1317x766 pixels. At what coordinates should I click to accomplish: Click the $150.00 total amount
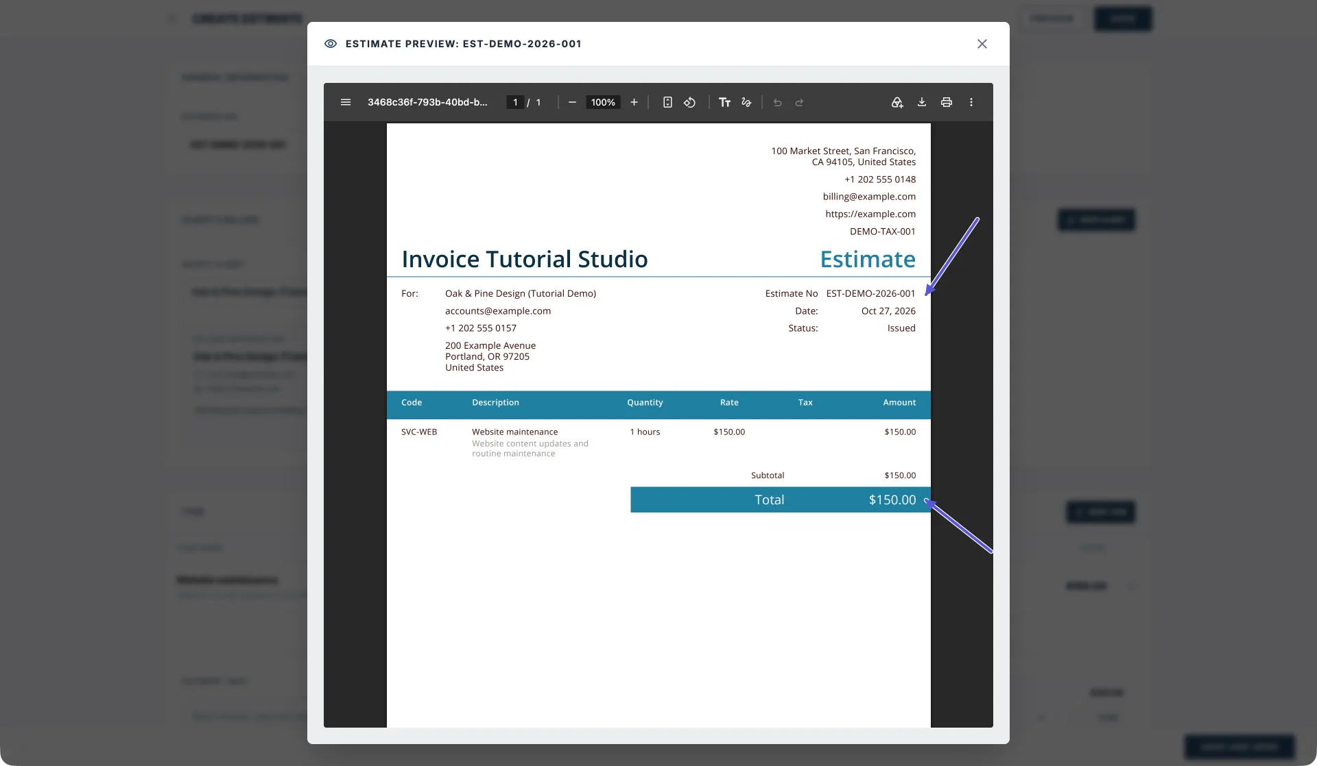[x=892, y=500]
